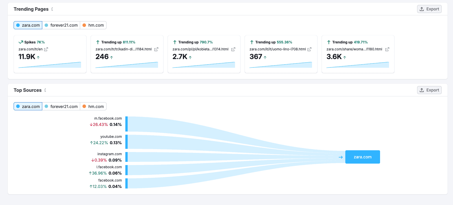Click the info icon beside Trending Pages
Viewport: 453px width, 205px height.
pos(52,9)
